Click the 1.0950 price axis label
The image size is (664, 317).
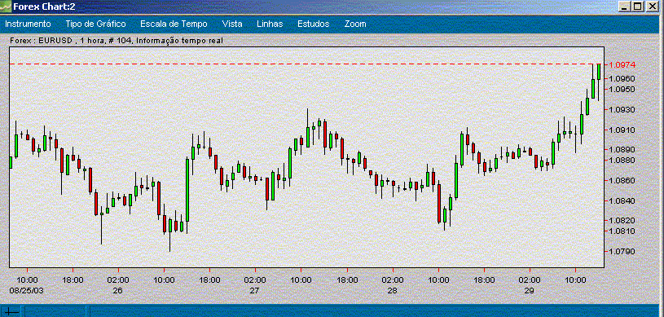point(622,89)
